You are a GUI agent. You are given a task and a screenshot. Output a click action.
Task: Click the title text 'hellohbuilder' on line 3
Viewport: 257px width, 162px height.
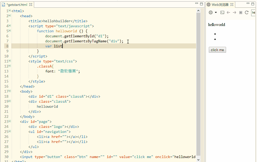pos(57,21)
